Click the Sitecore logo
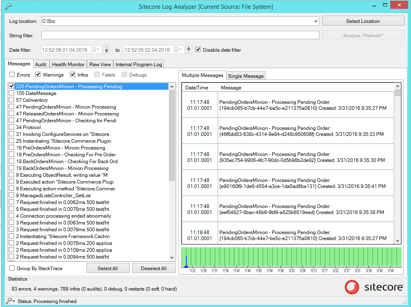This screenshot has height=307, width=411. click(374, 287)
